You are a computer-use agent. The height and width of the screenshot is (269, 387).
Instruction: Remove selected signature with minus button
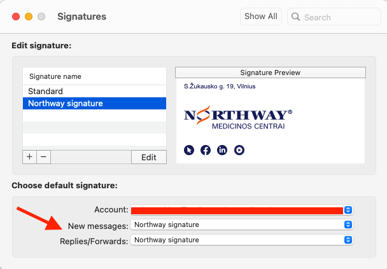tap(44, 157)
